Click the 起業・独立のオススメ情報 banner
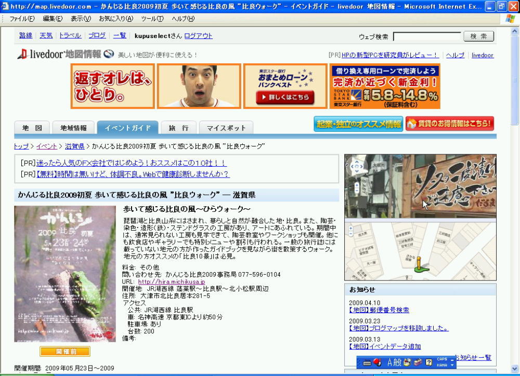The width and height of the screenshot is (520, 376). point(358,124)
